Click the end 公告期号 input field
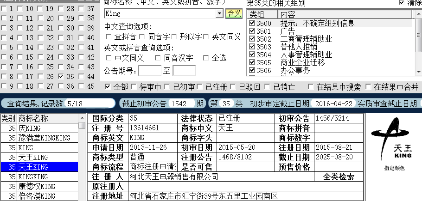Viewport: 422px width, 201px height. [x=184, y=71]
